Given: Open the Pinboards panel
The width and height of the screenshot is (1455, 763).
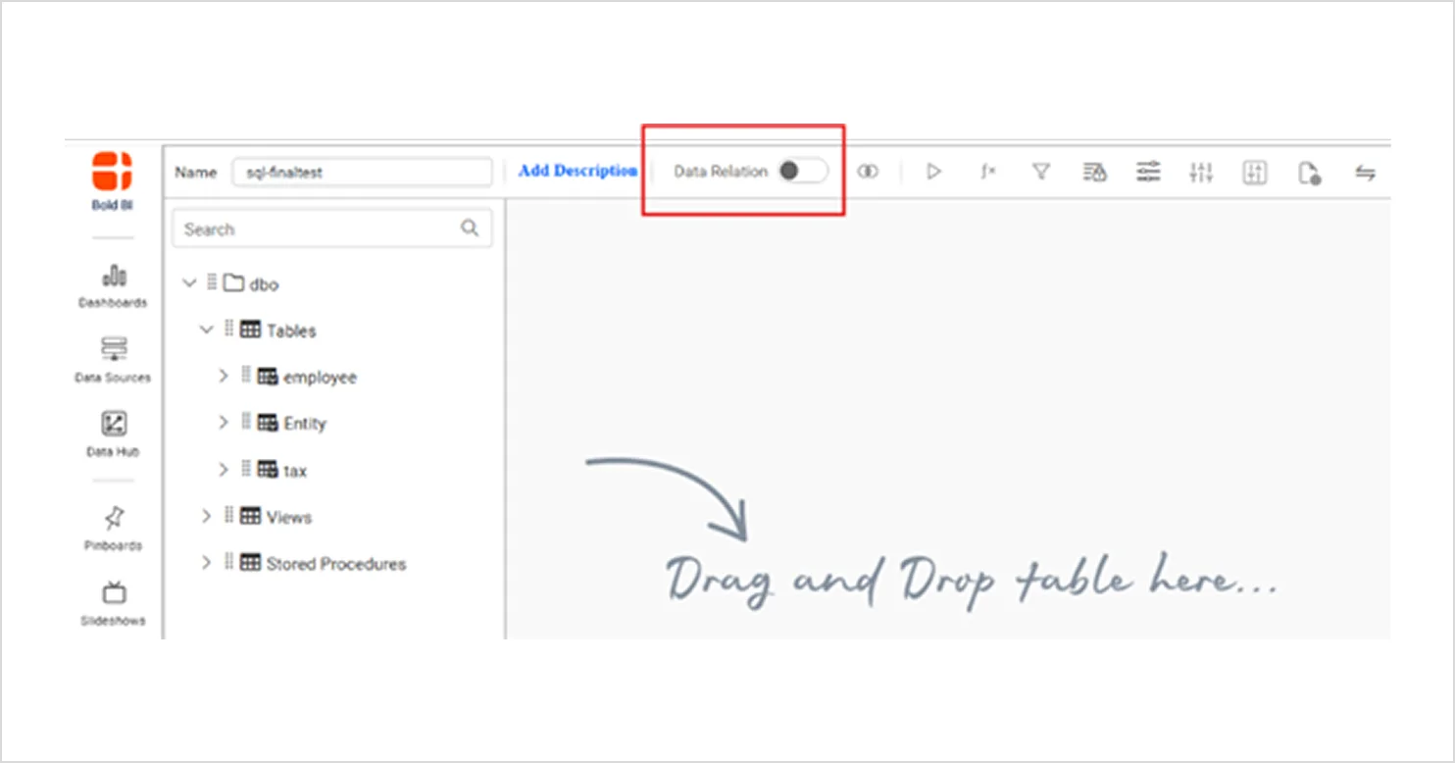Looking at the screenshot, I should 112,525.
